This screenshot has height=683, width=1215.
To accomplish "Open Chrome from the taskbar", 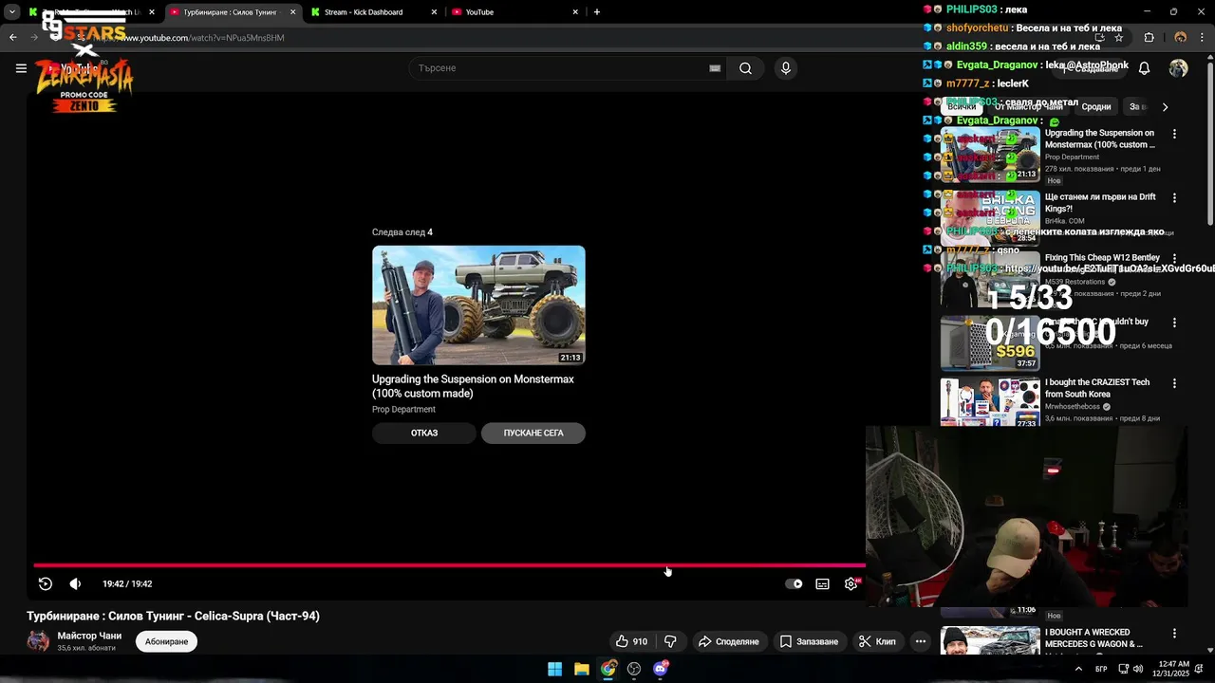I will (607, 669).
